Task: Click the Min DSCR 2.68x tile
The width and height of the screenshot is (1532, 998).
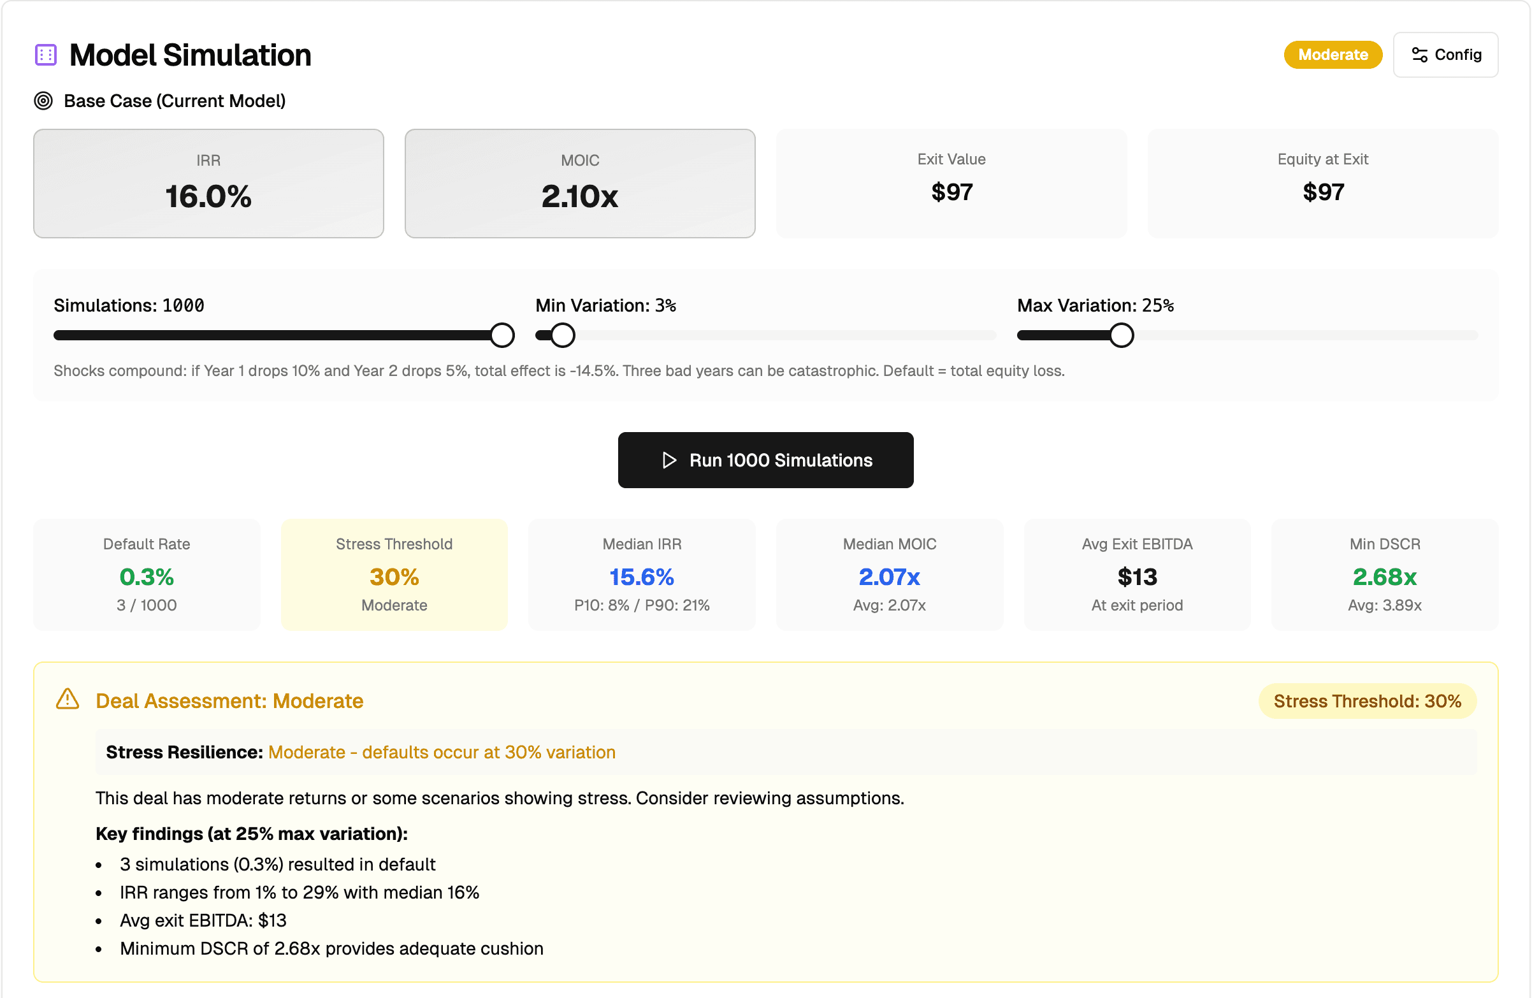Action: (1384, 574)
